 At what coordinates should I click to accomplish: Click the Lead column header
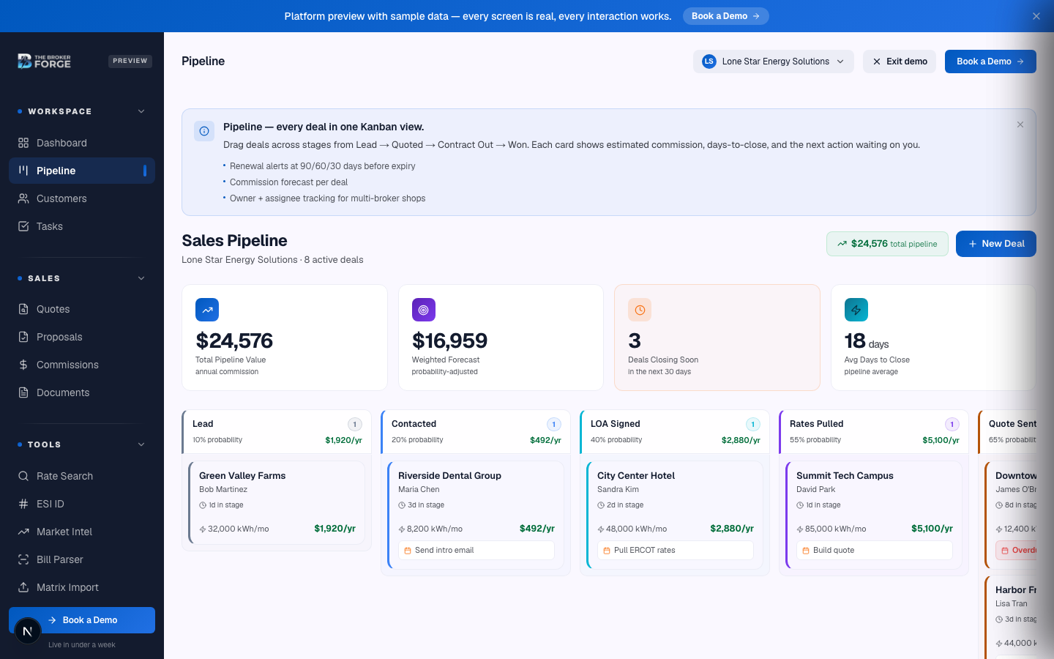click(x=277, y=431)
